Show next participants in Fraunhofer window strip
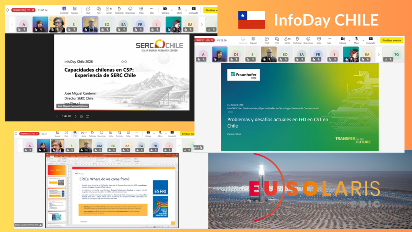This screenshot has height=232, width=412. (379, 54)
